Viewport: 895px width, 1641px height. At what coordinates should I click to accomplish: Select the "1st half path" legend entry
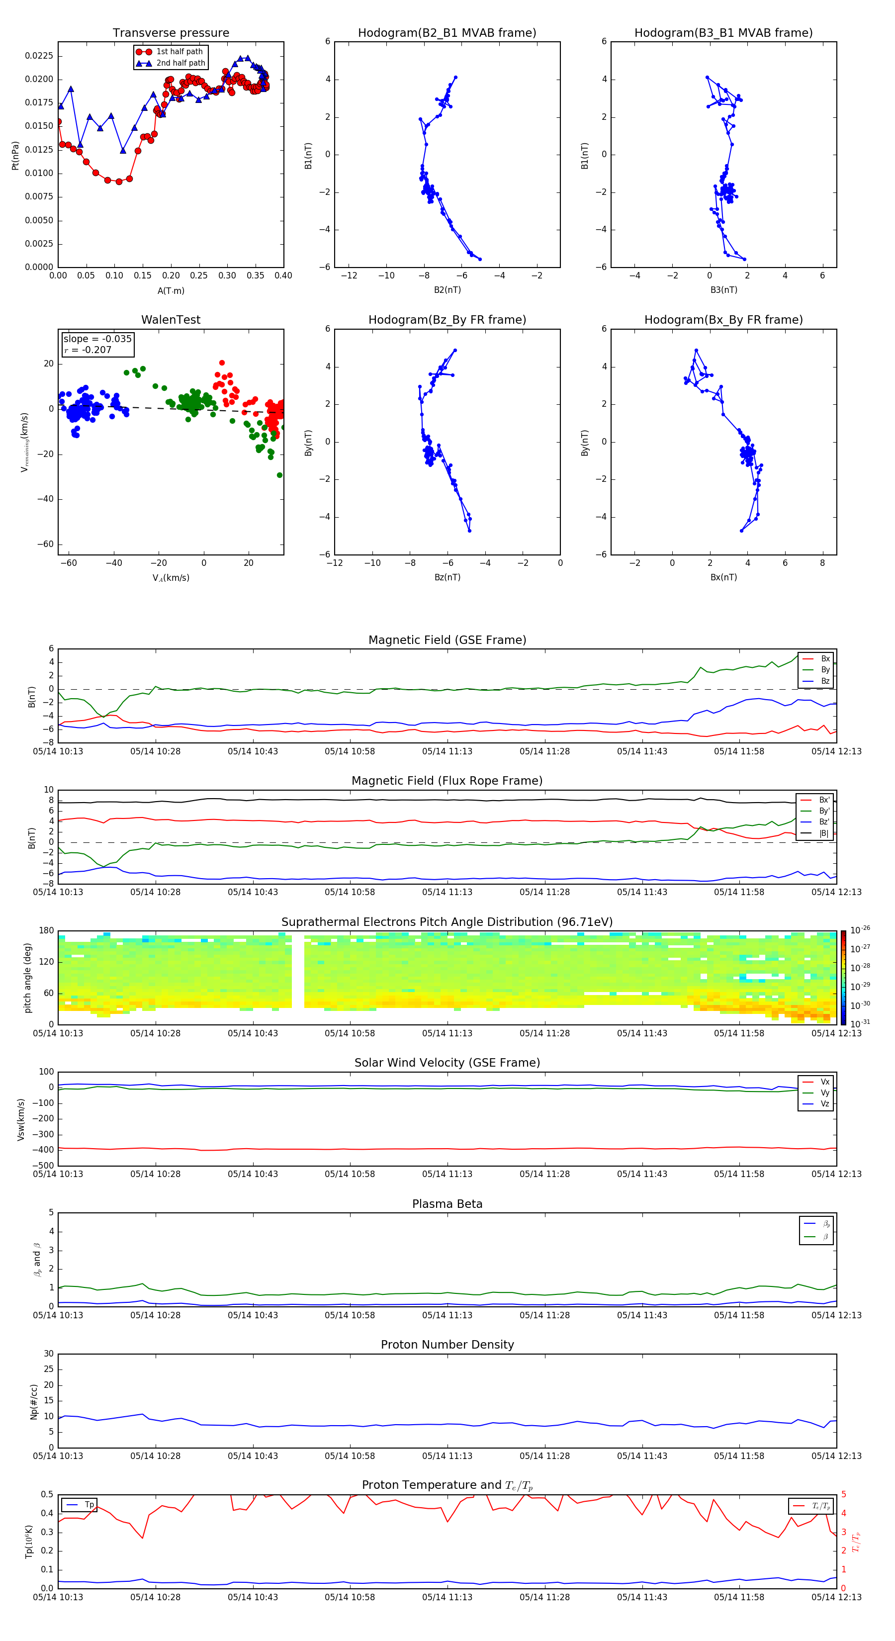click(x=170, y=52)
